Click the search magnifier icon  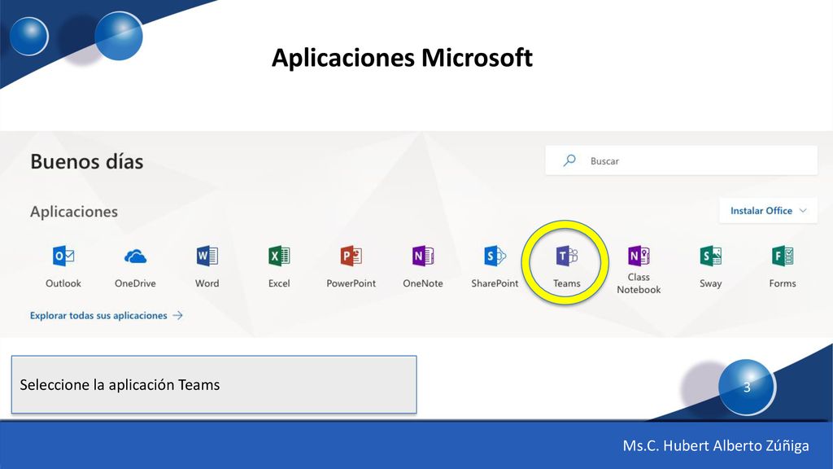[569, 160]
